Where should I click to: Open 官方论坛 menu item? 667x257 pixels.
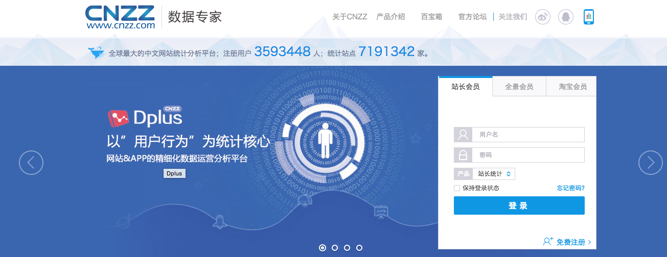[472, 17]
